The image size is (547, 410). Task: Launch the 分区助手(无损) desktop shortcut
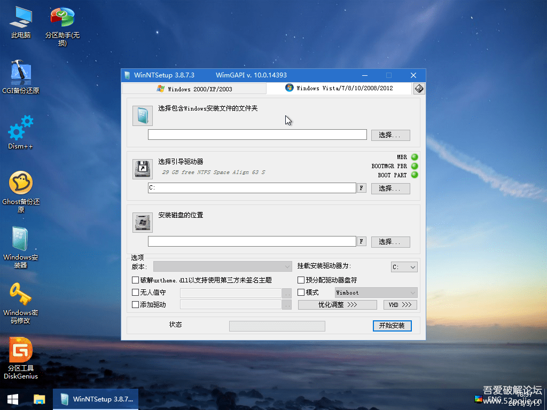coord(62,26)
